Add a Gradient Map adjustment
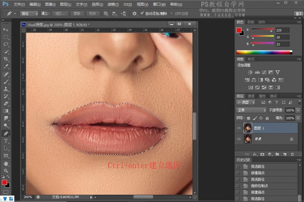 [278, 87]
